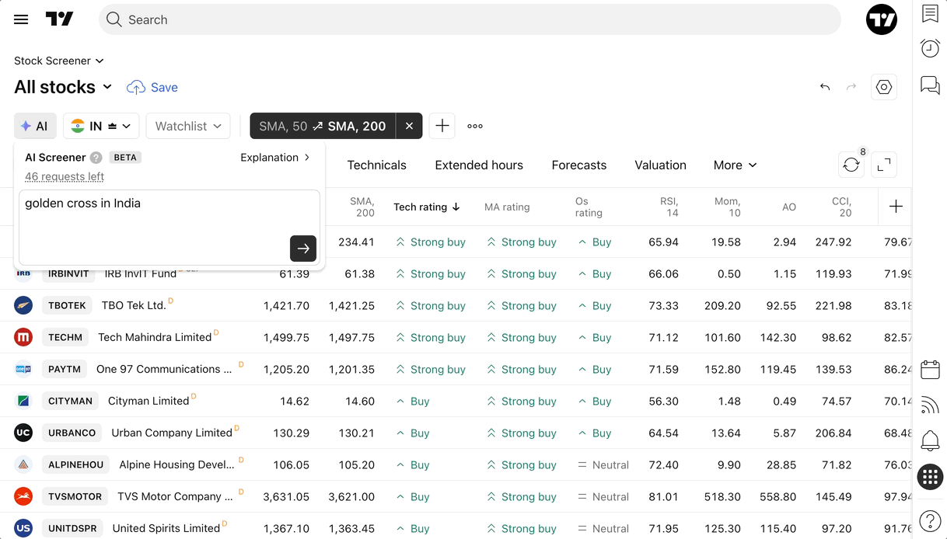947x539 pixels.
Task: Refresh the screener results
Action: pos(851,165)
